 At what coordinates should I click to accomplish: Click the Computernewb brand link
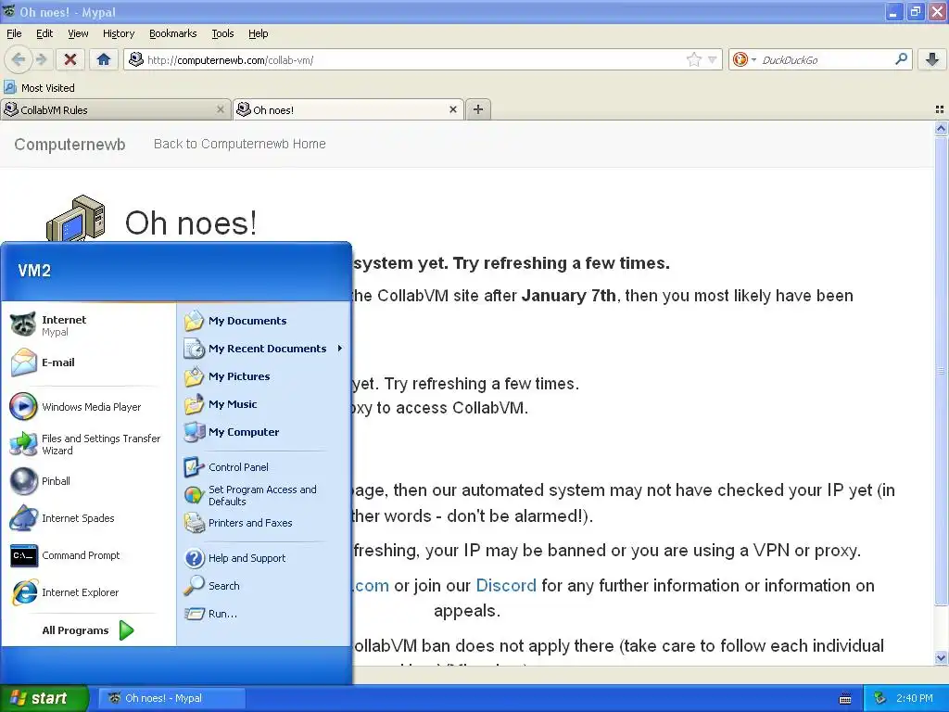click(70, 144)
